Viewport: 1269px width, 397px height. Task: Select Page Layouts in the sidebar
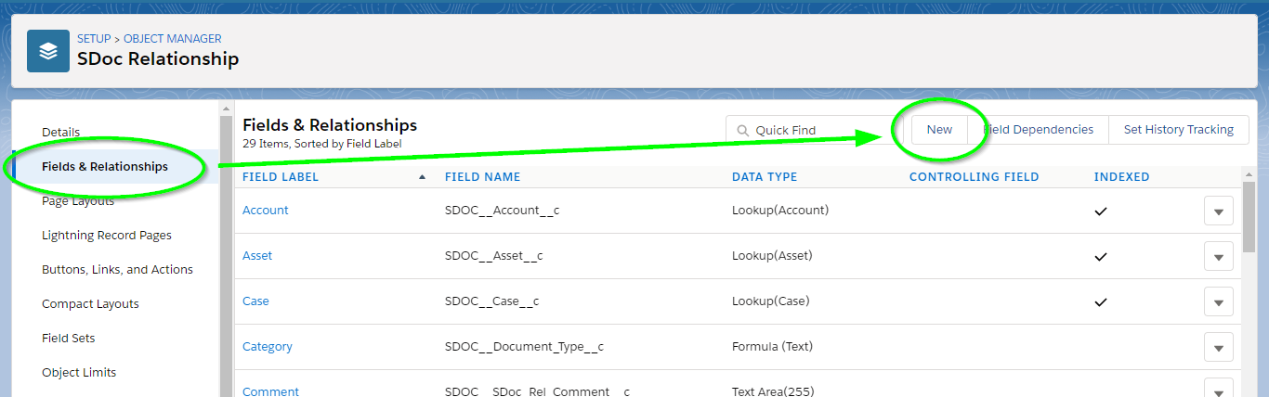coord(78,200)
